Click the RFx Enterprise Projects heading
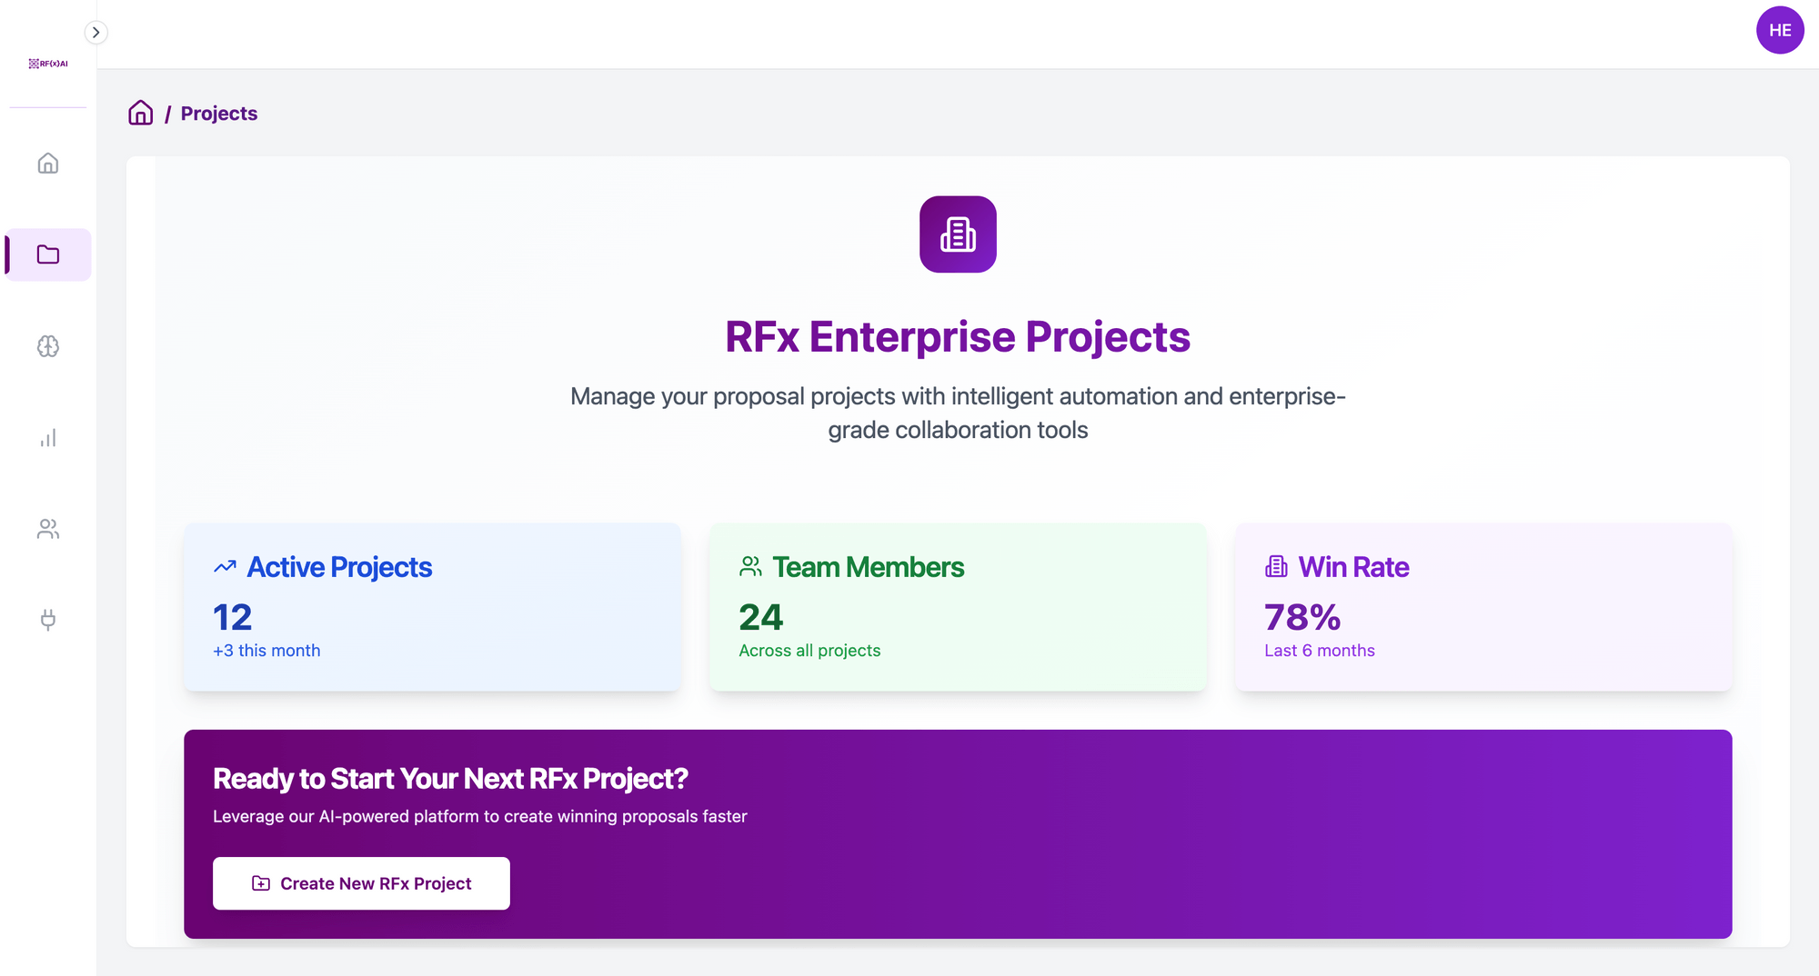This screenshot has height=976, width=1819. (957, 337)
